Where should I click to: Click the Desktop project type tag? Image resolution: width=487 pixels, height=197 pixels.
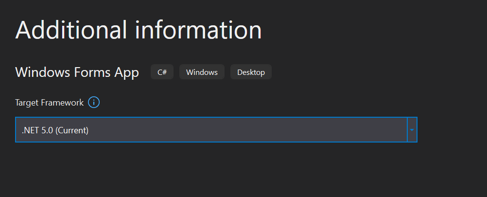(x=251, y=72)
